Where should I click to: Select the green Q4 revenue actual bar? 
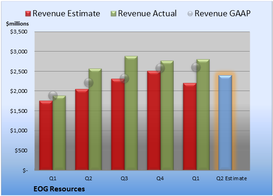pos(167,115)
